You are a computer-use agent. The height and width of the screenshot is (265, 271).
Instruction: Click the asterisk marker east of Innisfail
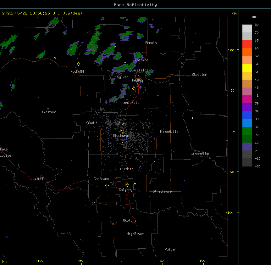[158, 95]
